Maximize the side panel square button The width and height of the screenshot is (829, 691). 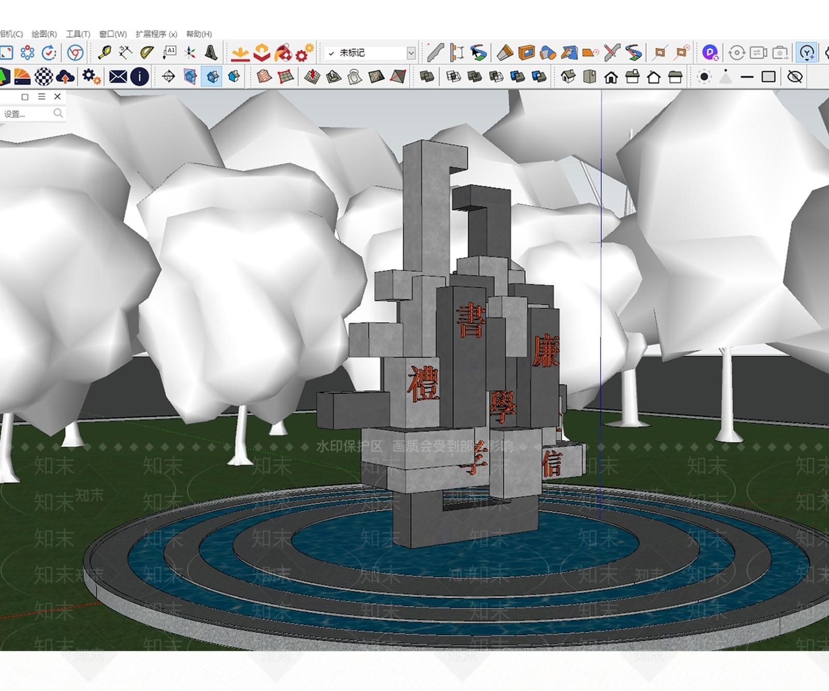pos(25,96)
